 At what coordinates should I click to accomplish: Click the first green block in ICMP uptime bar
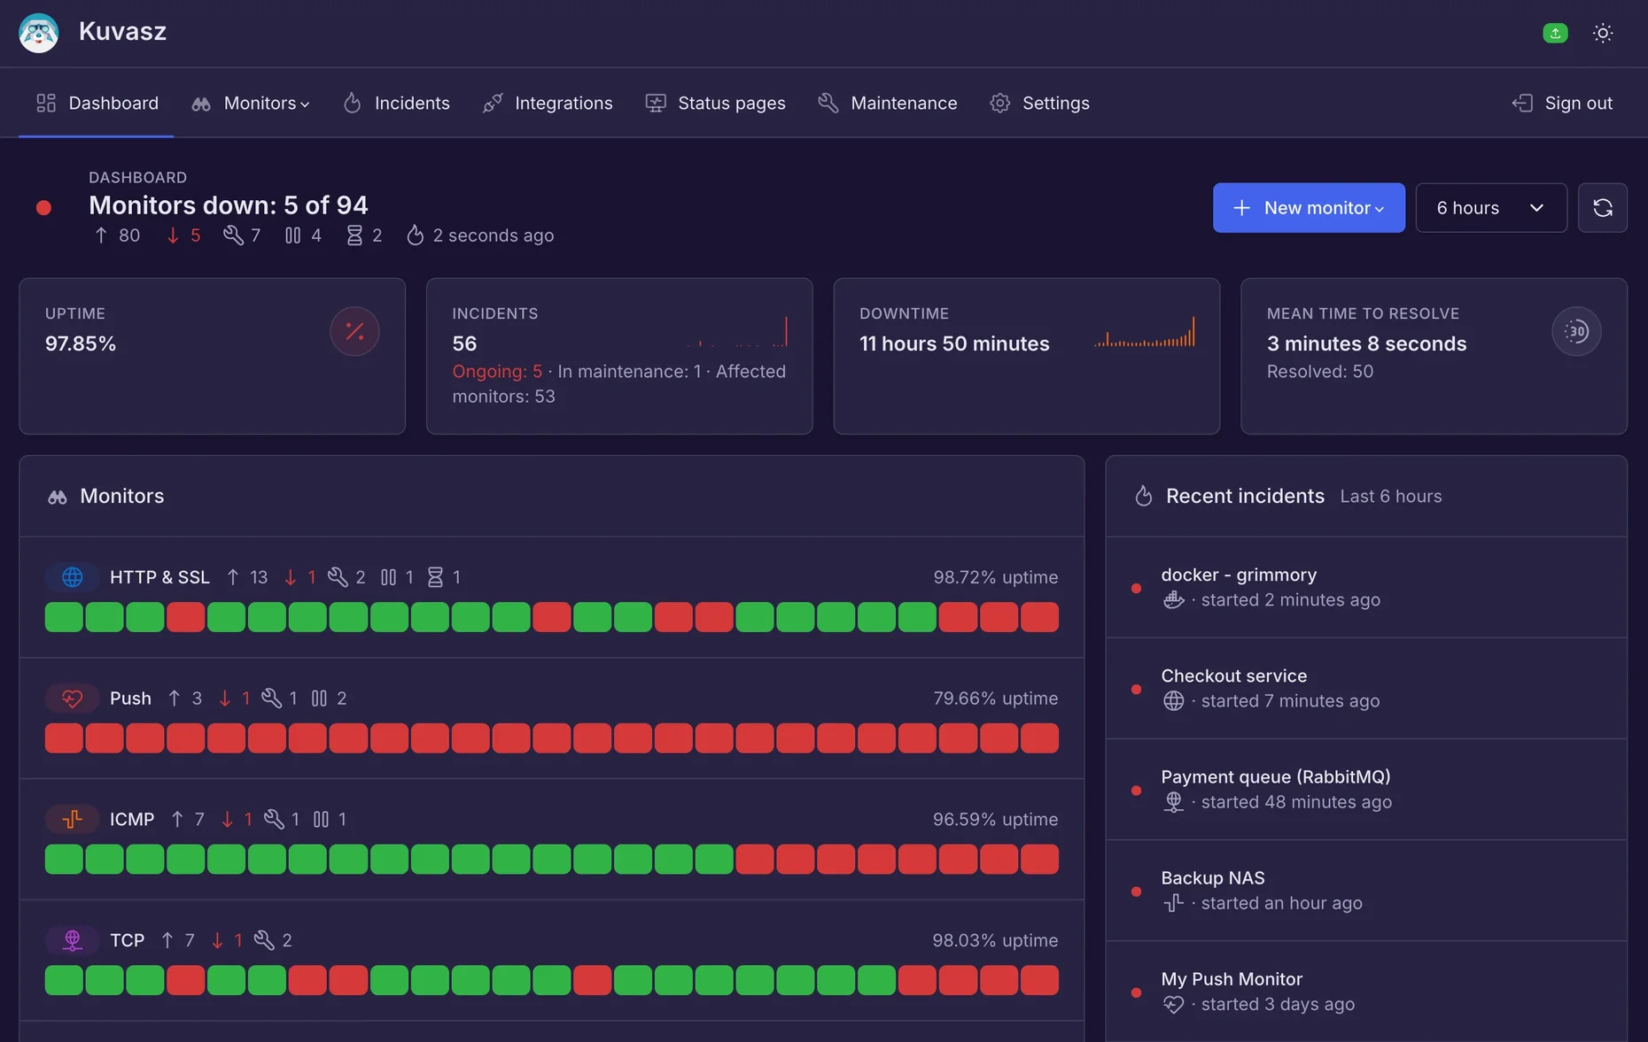pos(64,859)
